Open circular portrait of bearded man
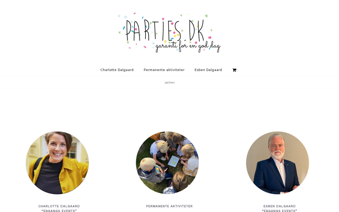339x212 pixels. 278,163
